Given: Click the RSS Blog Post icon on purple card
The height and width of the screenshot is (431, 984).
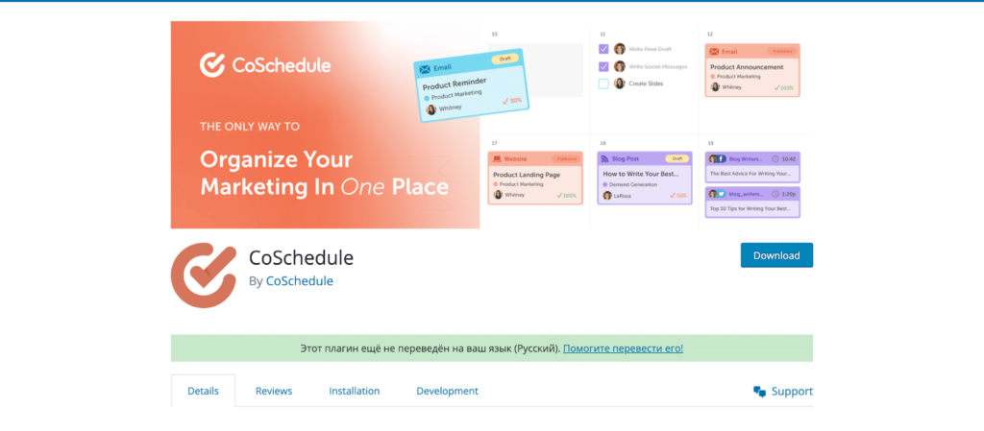Looking at the screenshot, I should pos(604,158).
